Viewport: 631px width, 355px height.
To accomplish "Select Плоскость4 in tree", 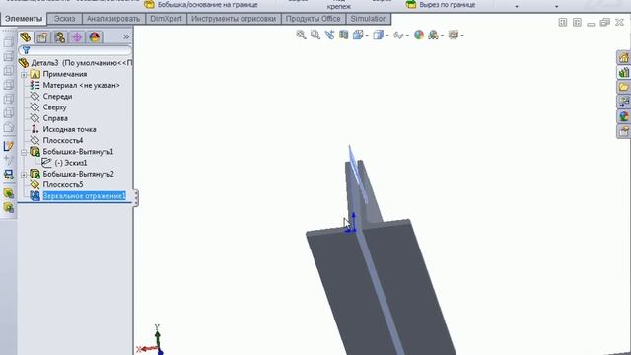I will click(63, 141).
